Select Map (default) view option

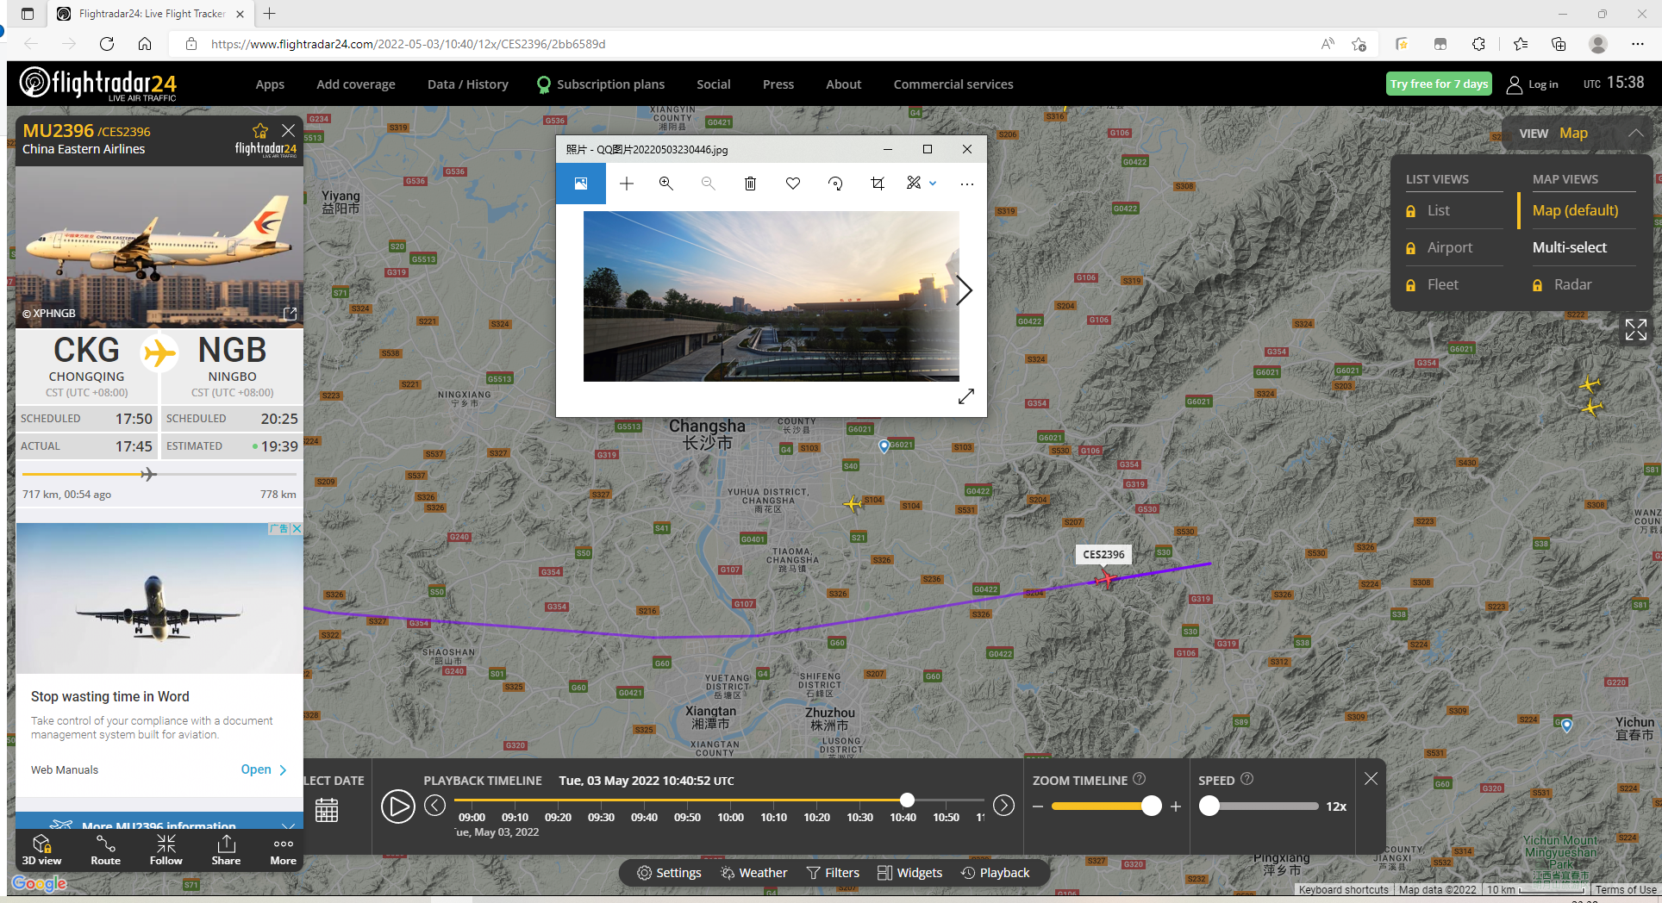point(1575,211)
